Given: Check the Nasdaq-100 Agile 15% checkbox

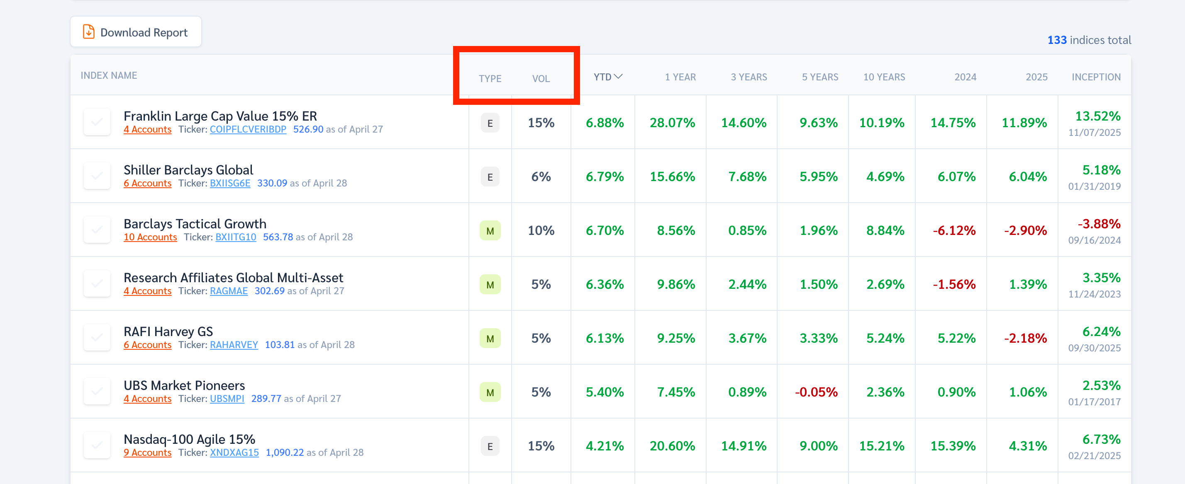Looking at the screenshot, I should (x=97, y=445).
